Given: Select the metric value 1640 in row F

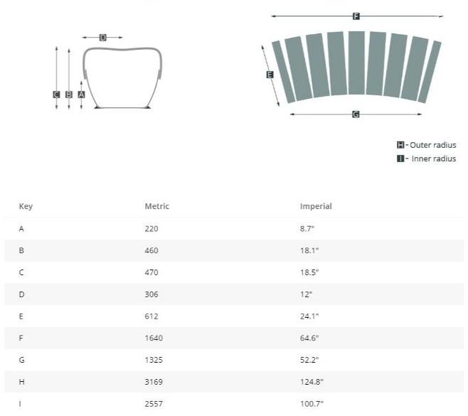Looking at the screenshot, I should (153, 338).
